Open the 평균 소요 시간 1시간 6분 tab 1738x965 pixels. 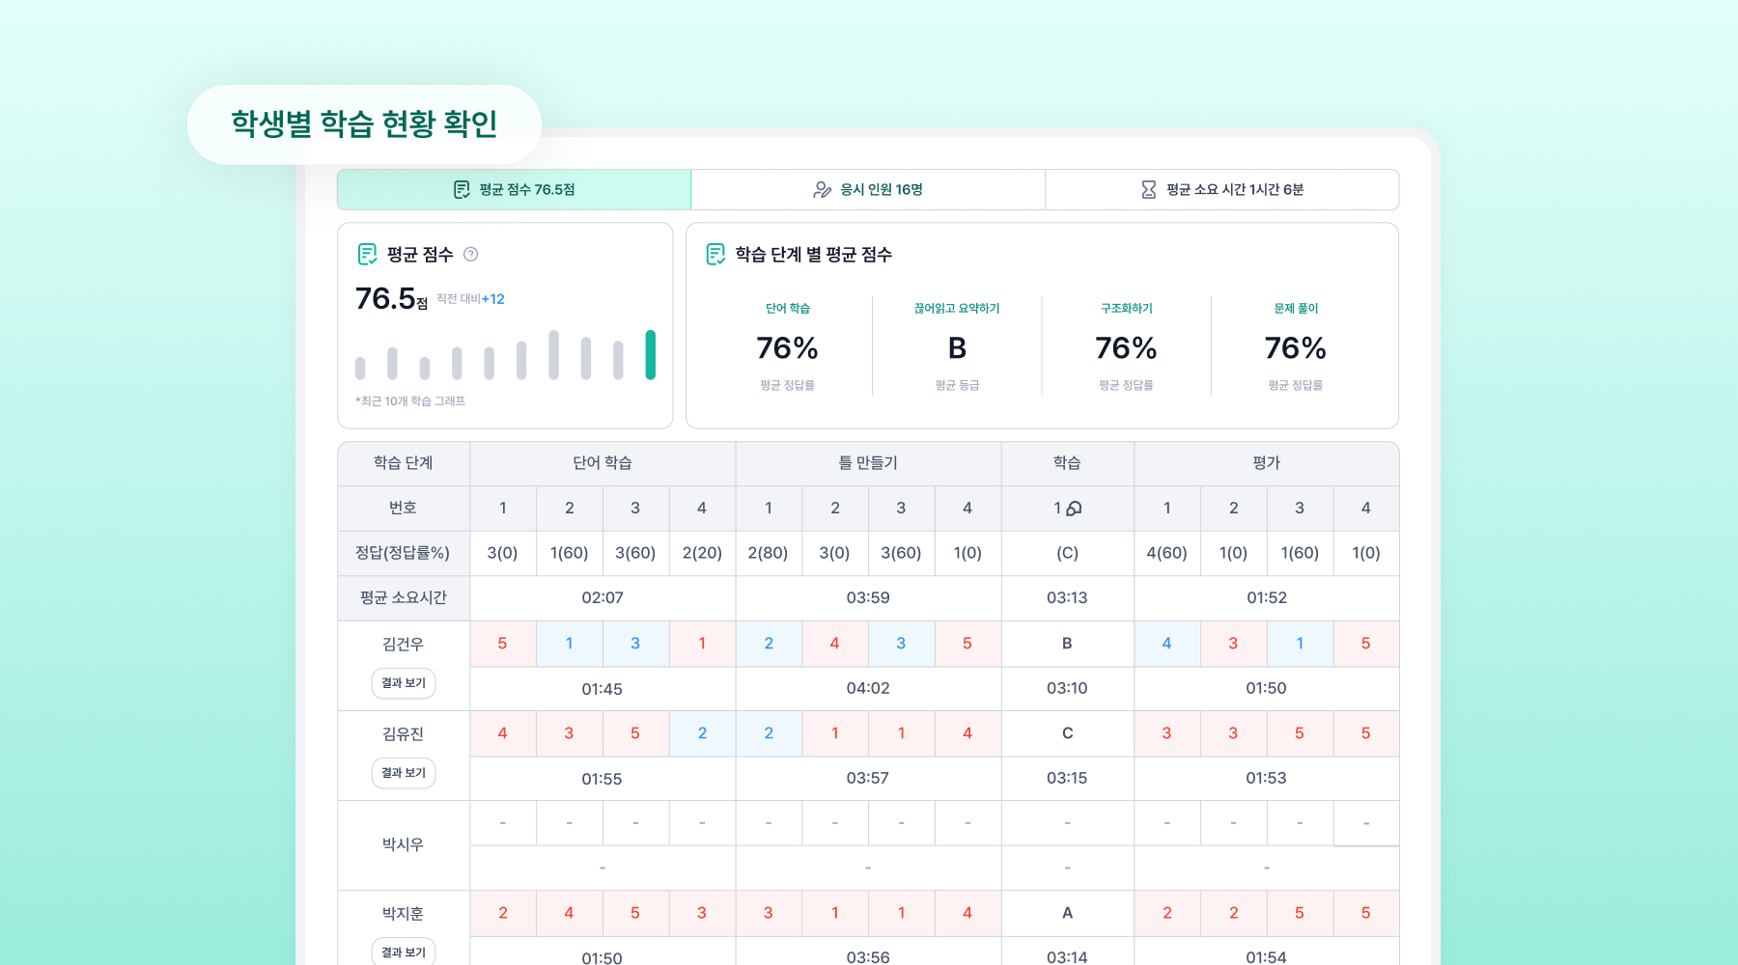tap(1222, 190)
